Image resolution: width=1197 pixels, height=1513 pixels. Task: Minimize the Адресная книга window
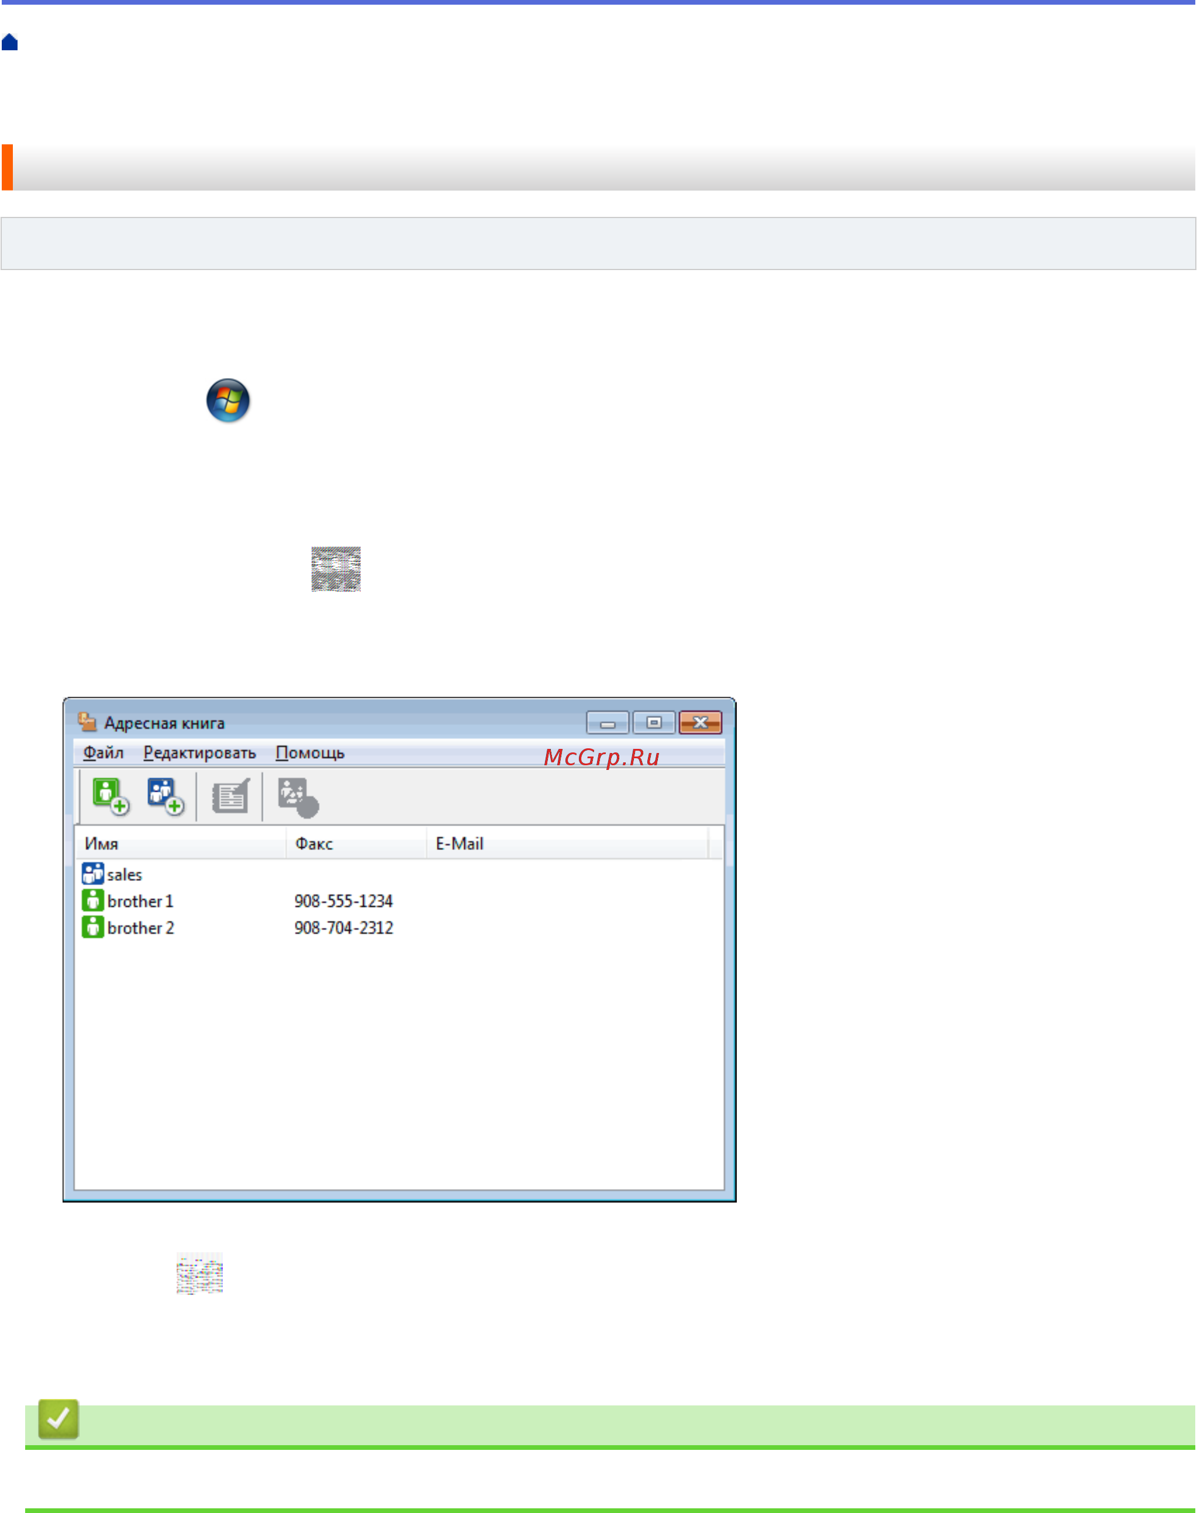coord(608,722)
